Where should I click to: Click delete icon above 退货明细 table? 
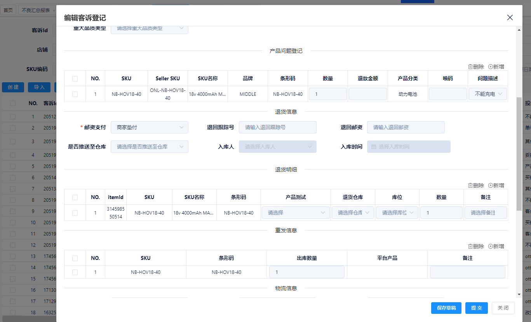point(470,185)
